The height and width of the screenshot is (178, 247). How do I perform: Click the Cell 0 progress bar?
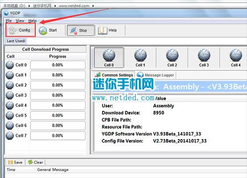(58, 65)
